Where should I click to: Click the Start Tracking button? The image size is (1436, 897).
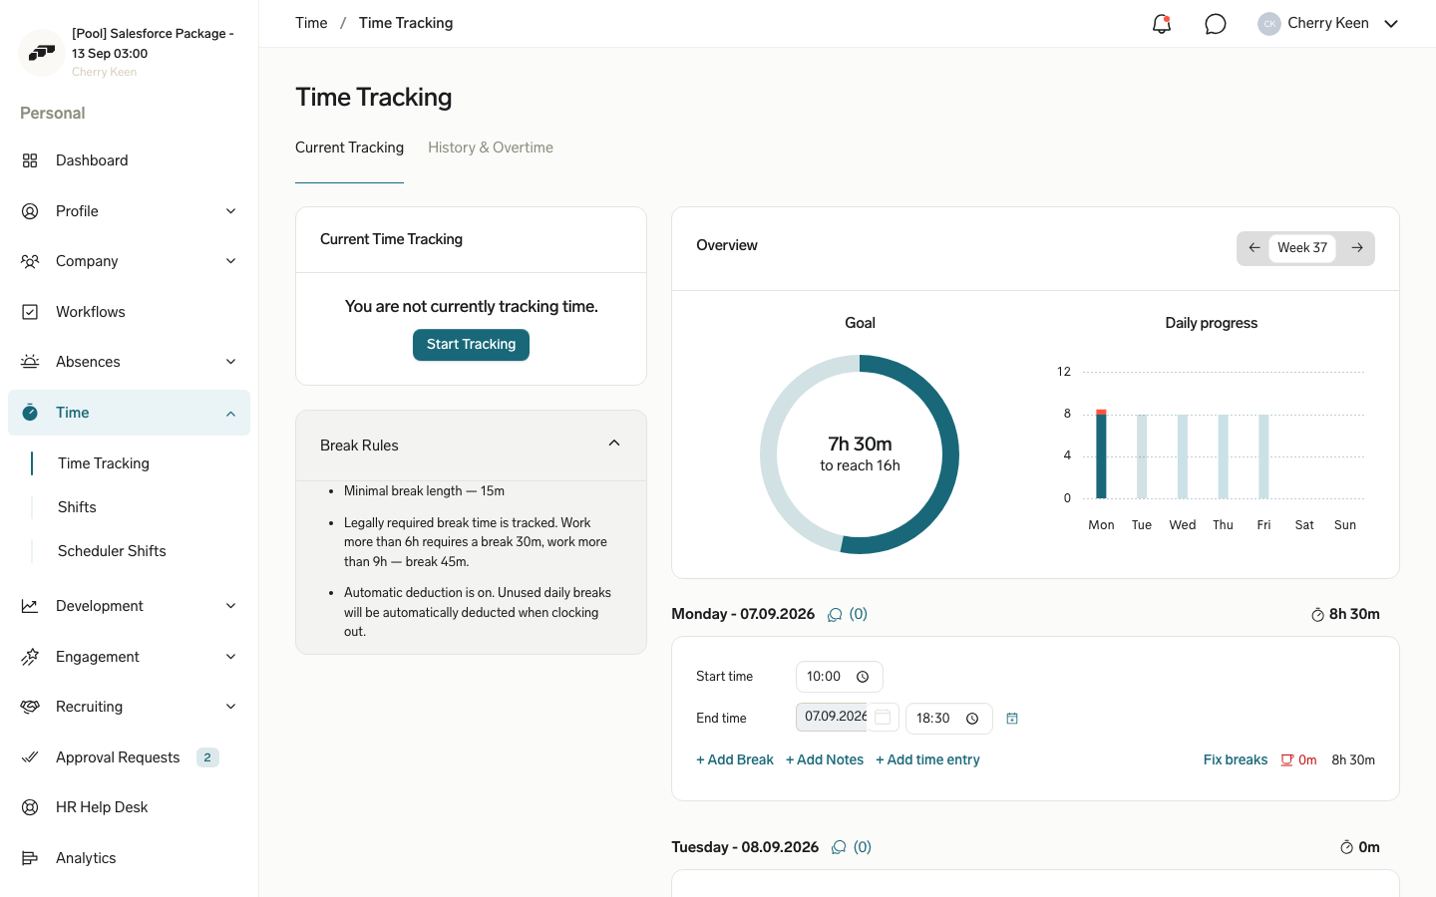pos(471,345)
